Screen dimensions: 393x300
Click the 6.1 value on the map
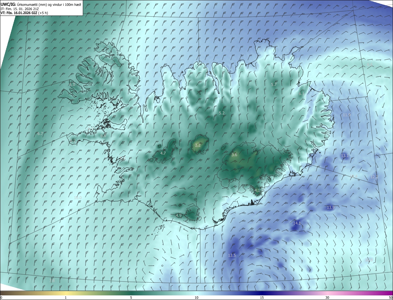tap(302, 94)
